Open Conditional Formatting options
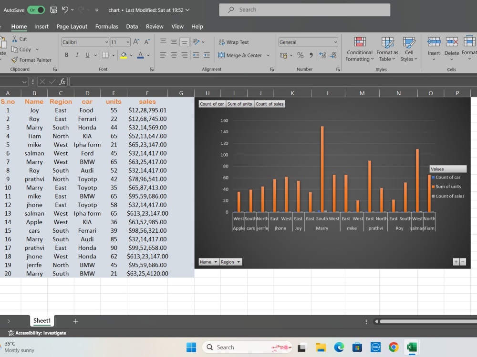477x357 pixels. 359,50
